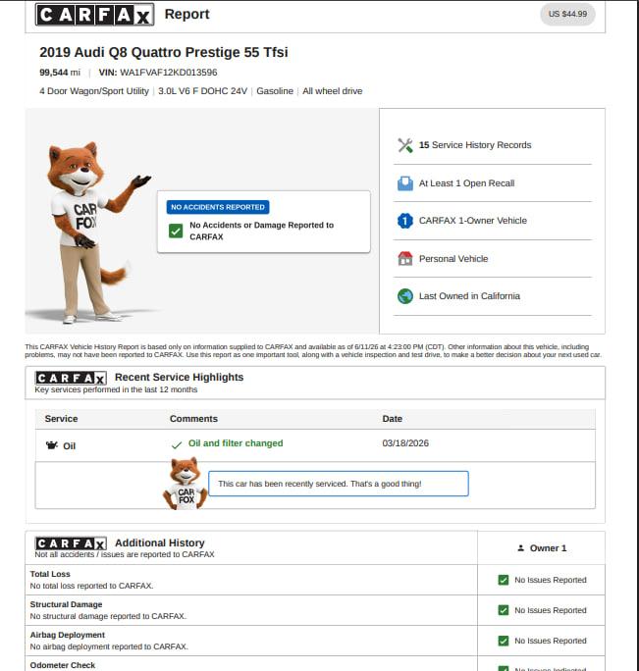Screen dimensions: 639x671
Task: Click the recently serviced message box
Action: coord(339,484)
